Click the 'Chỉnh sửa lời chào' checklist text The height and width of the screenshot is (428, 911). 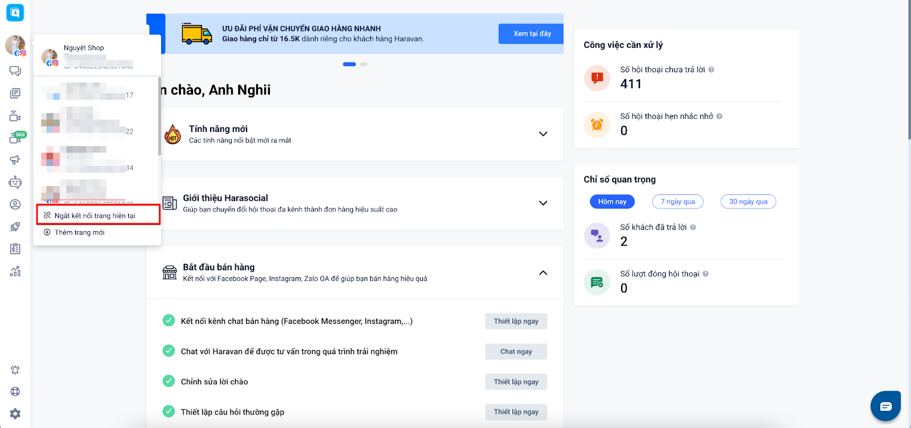click(x=214, y=381)
